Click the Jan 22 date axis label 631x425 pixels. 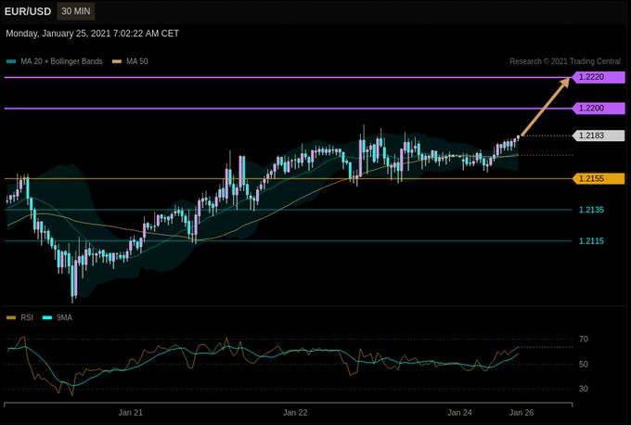pyautogui.click(x=295, y=413)
